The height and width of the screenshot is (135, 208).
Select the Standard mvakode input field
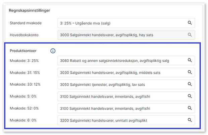pos(121,23)
